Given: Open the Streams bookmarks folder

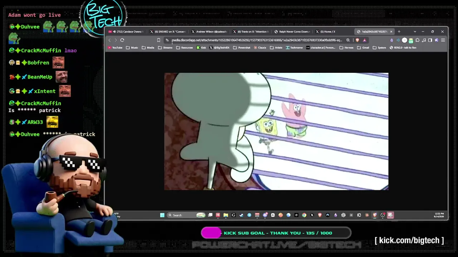Looking at the screenshot, I should pyautogui.click(x=165, y=48).
